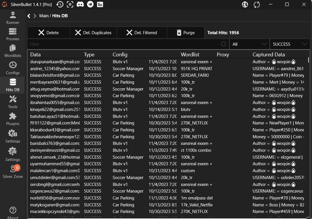Click into the Filter text field
This screenshot has width=312, height=219.
(x=123, y=44)
